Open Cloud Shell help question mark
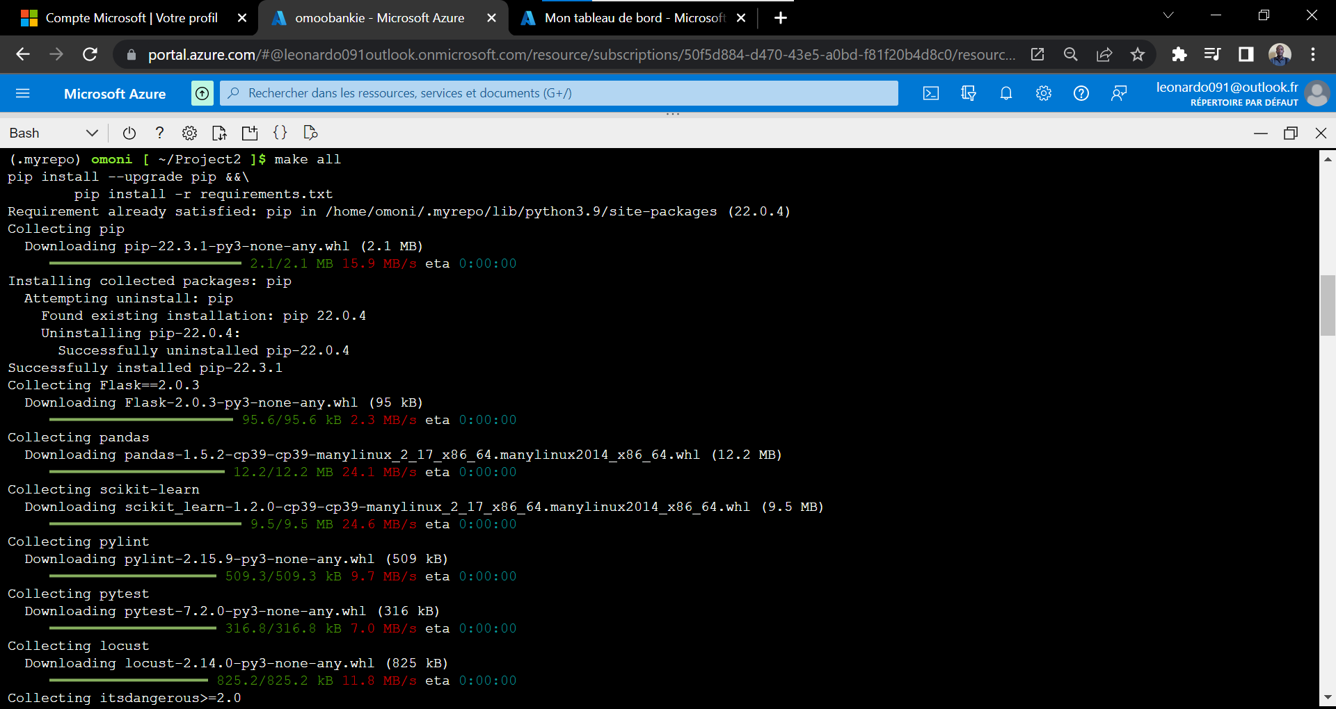This screenshot has height=709, width=1336. (159, 133)
